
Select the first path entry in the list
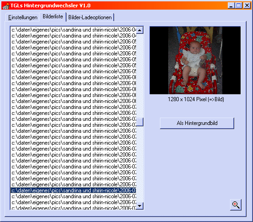[73, 30]
